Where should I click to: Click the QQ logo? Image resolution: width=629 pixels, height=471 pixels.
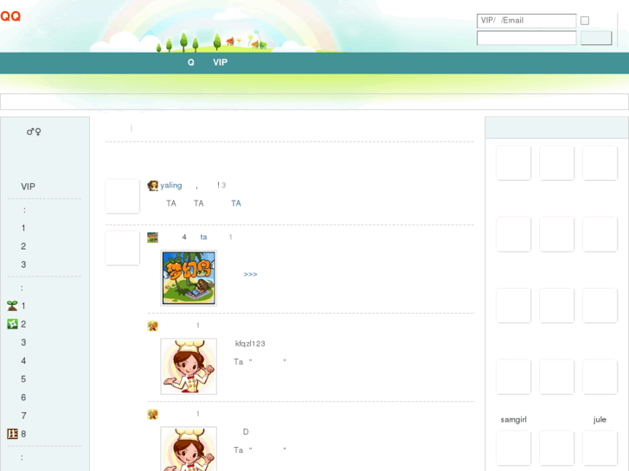pos(10,16)
